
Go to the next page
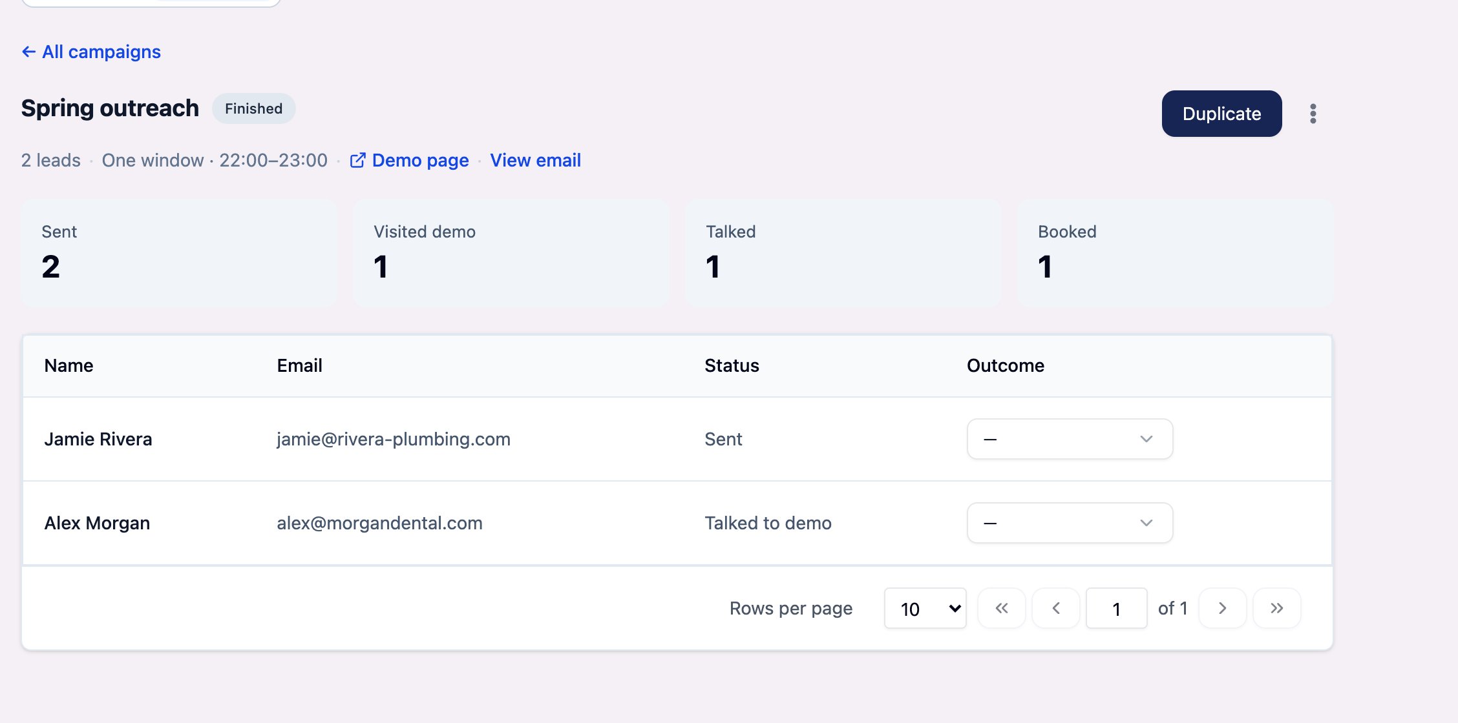pyautogui.click(x=1222, y=608)
